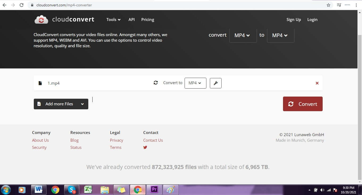Open the Terms link
The image size is (362, 195).
(116, 148)
